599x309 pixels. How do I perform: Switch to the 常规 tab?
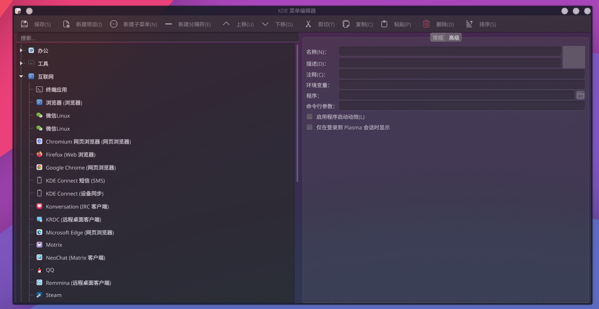[438, 38]
